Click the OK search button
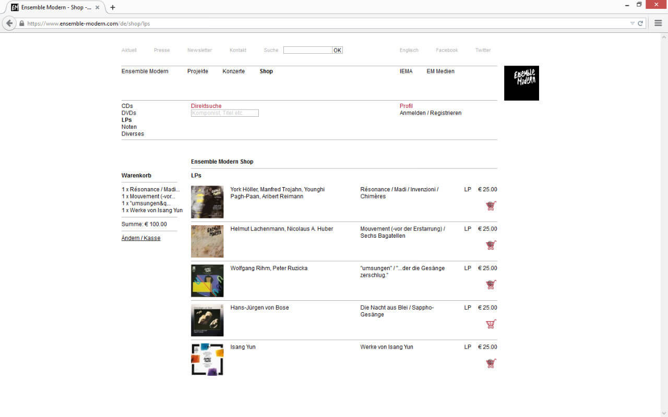 338,50
